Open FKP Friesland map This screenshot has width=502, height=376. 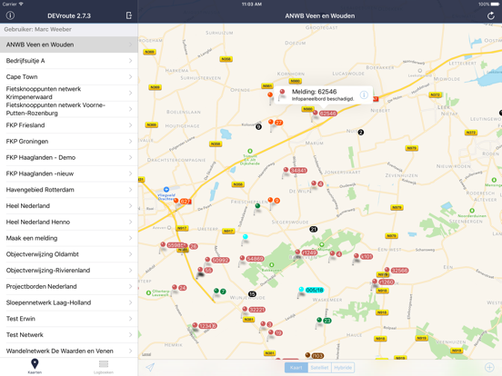click(x=69, y=125)
